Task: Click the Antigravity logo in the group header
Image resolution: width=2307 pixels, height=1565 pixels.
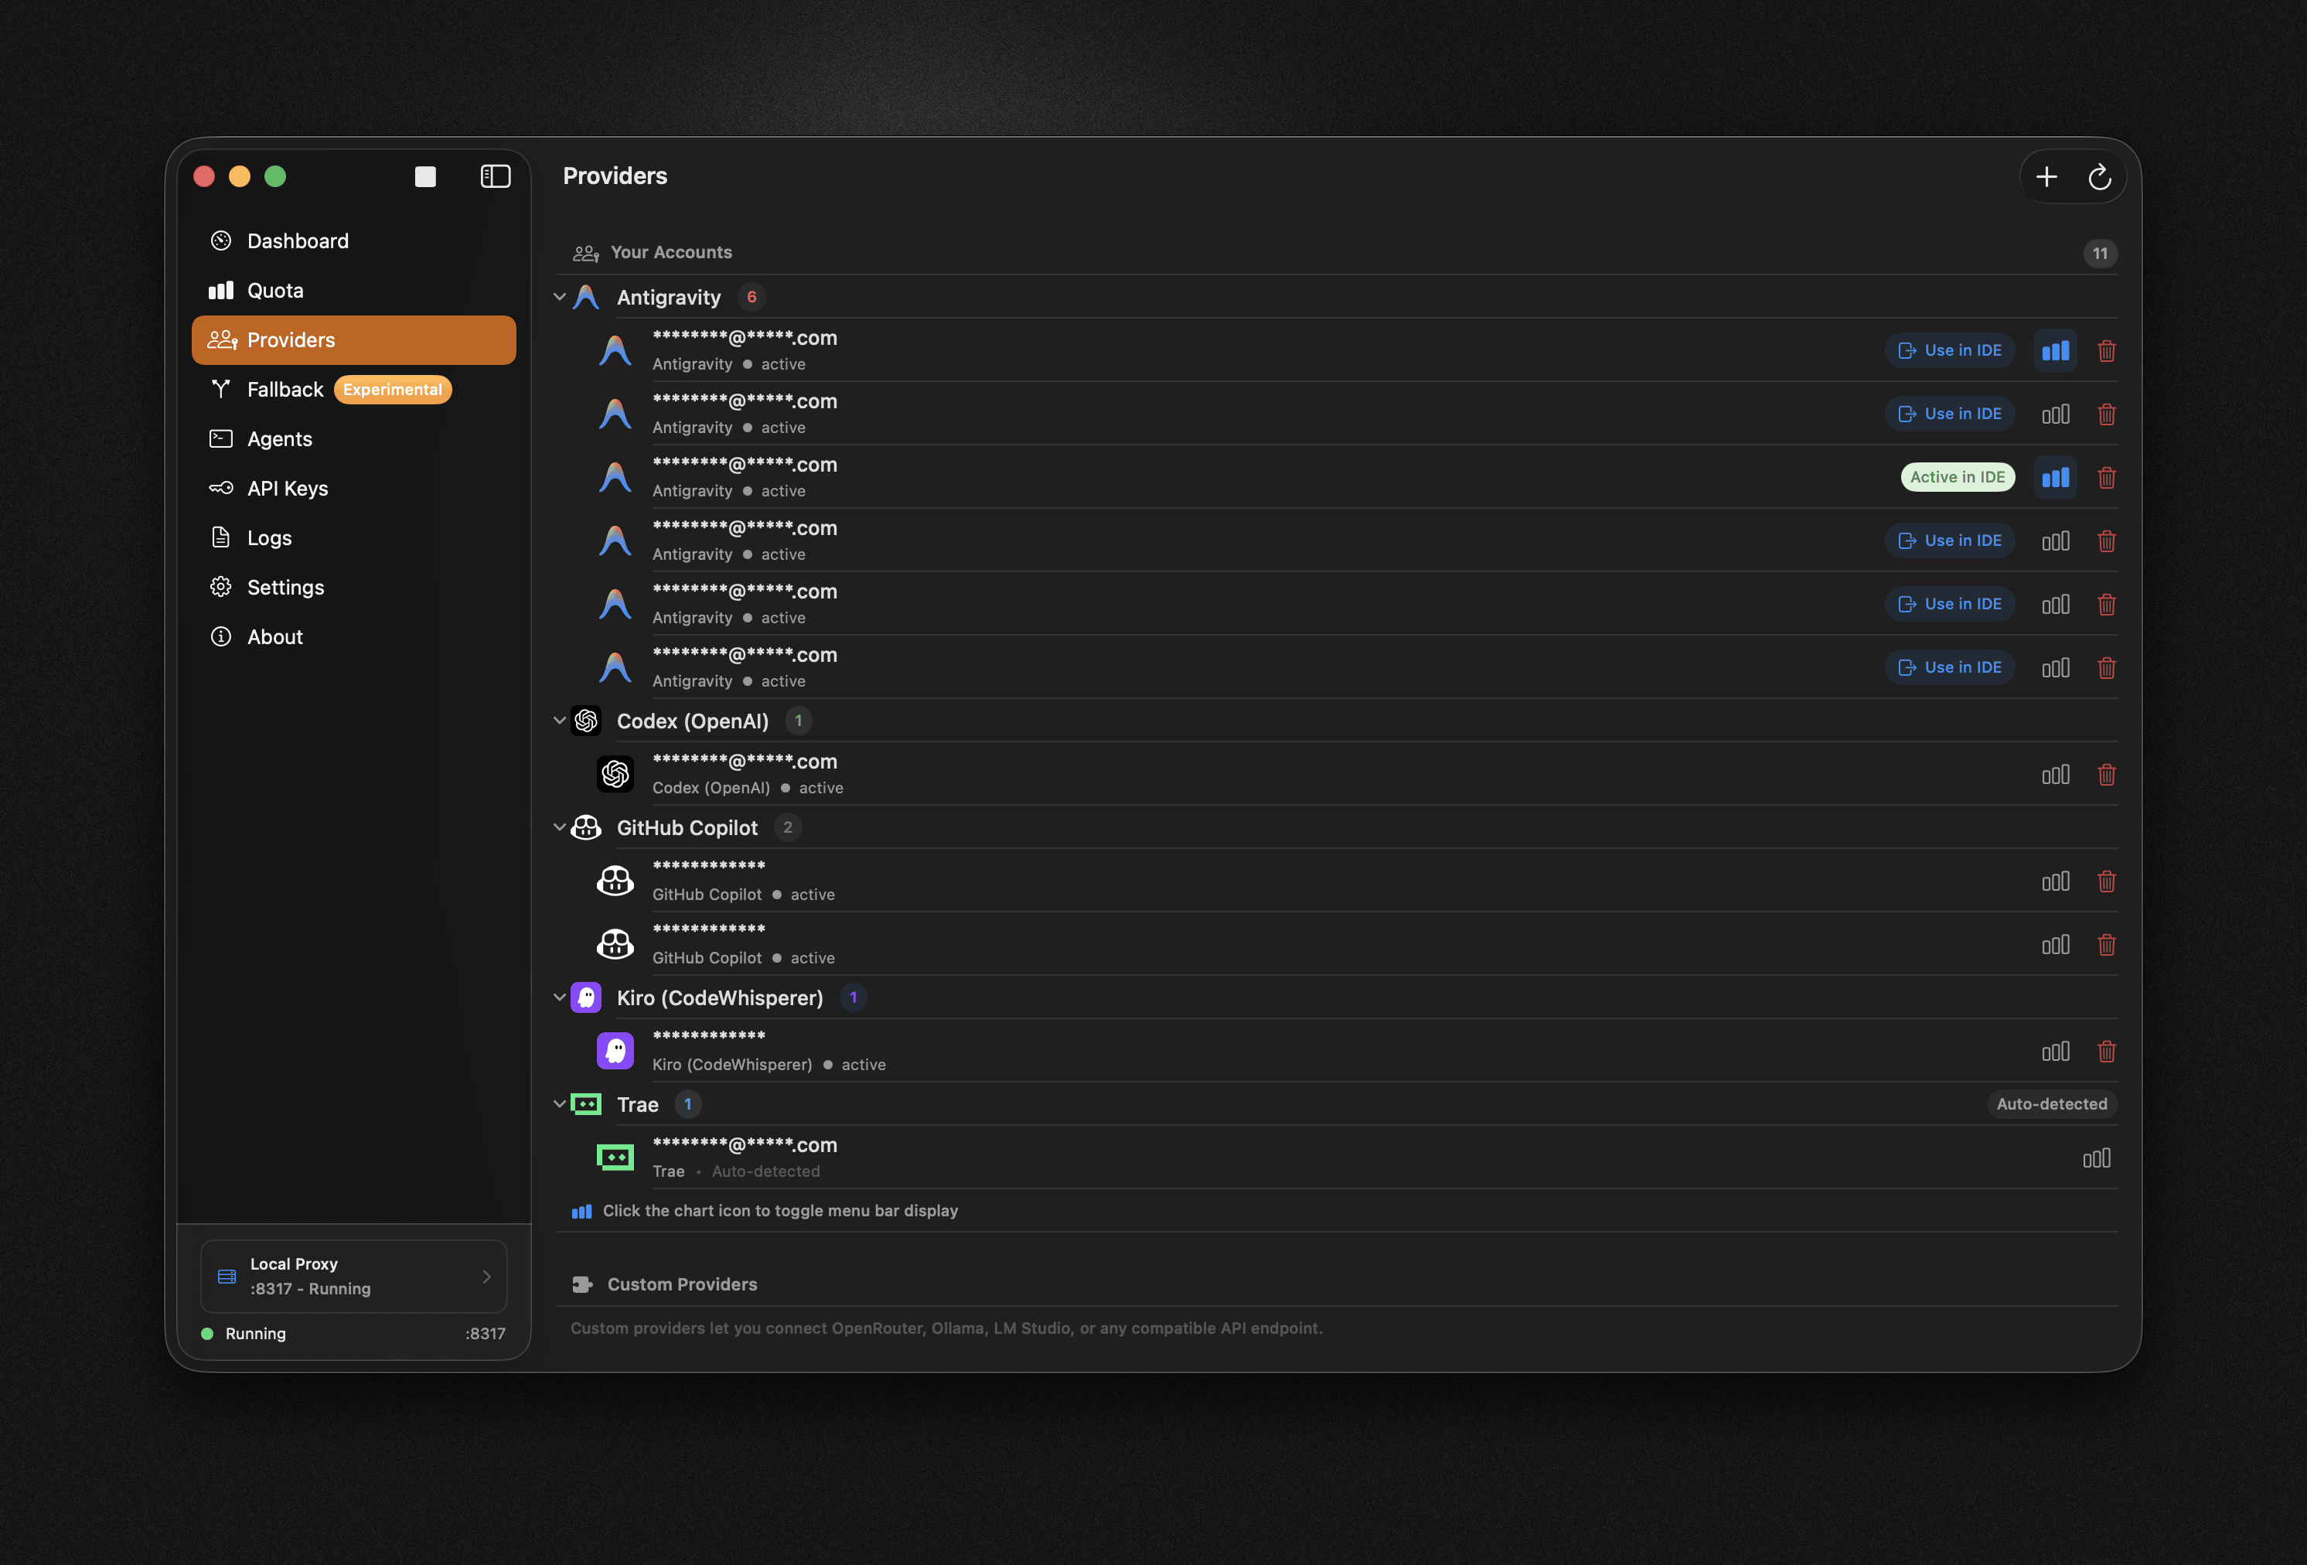Action: pyautogui.click(x=587, y=297)
